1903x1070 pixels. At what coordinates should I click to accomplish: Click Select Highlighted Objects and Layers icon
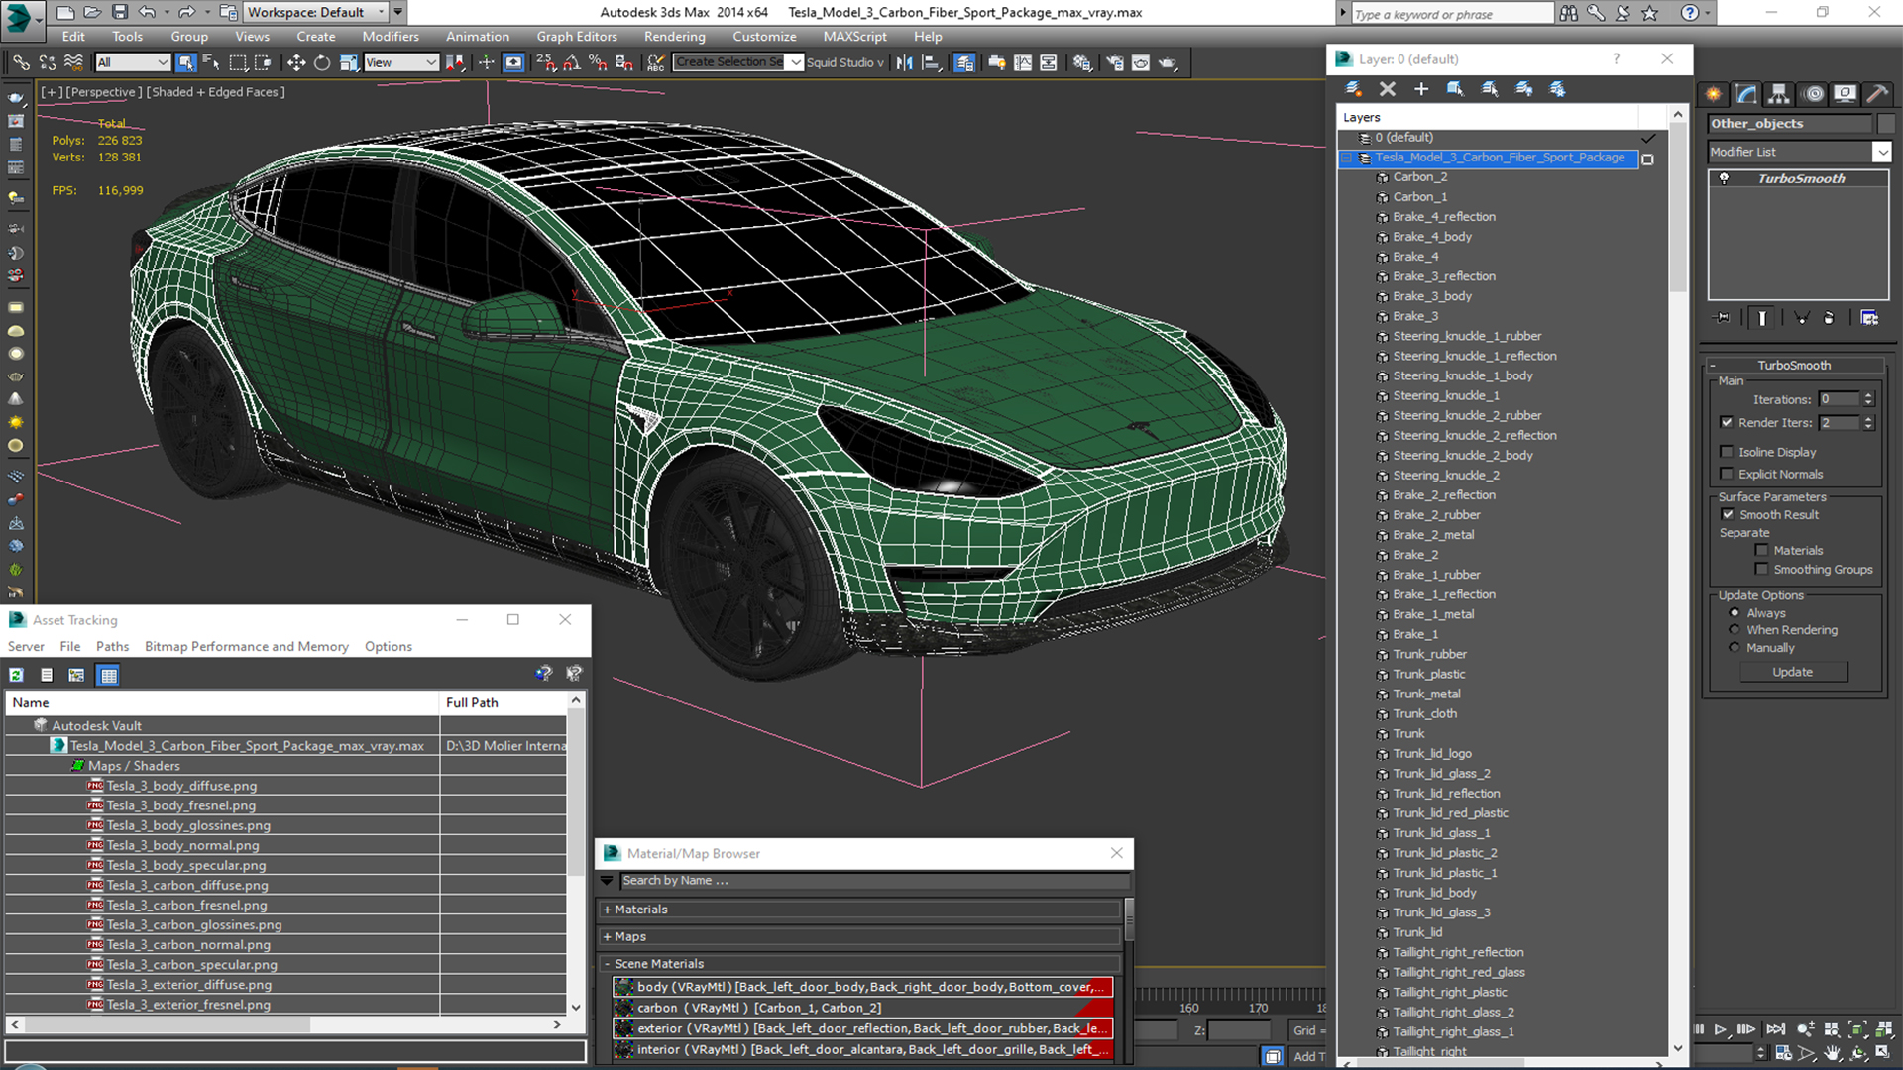click(x=1455, y=89)
